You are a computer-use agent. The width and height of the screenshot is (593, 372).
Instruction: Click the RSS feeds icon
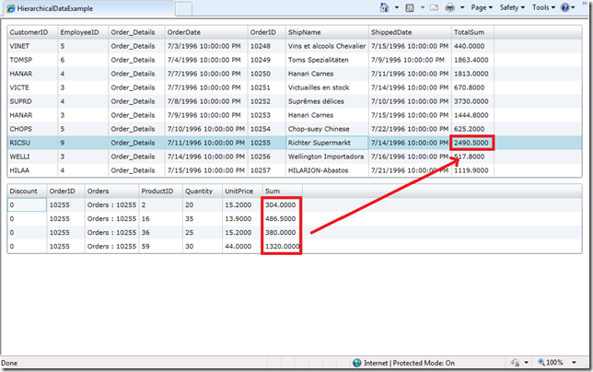[411, 7]
